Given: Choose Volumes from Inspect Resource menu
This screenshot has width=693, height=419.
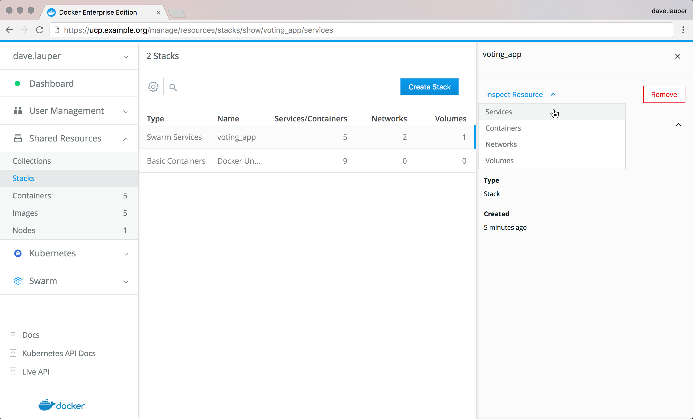Looking at the screenshot, I should [x=499, y=161].
